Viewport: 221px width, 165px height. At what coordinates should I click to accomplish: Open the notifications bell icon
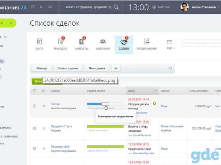pyautogui.click(x=41, y=7)
